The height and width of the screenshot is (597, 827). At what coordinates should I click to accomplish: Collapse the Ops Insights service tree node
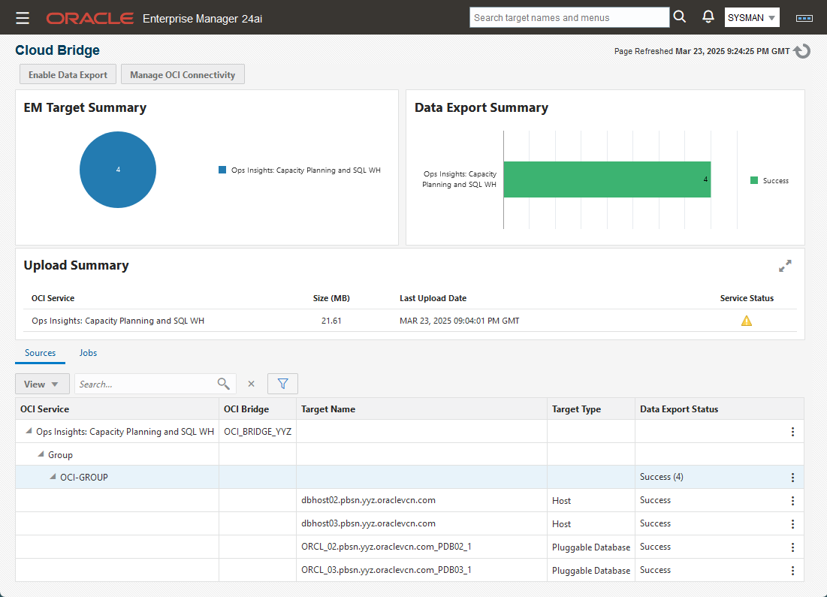pyautogui.click(x=29, y=431)
